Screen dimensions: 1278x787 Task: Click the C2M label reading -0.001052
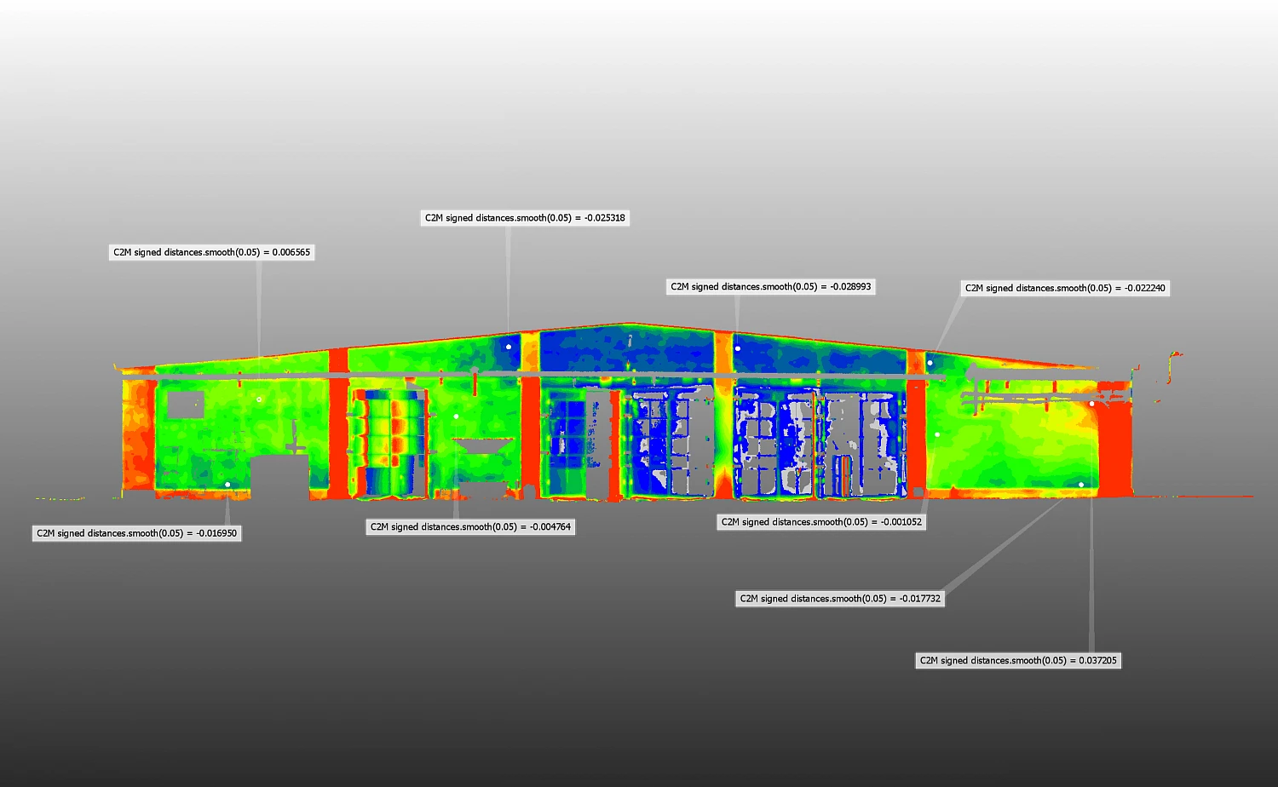click(821, 522)
